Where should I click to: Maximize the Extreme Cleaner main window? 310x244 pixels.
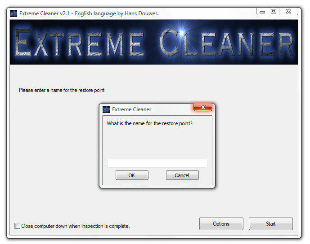pos(274,11)
